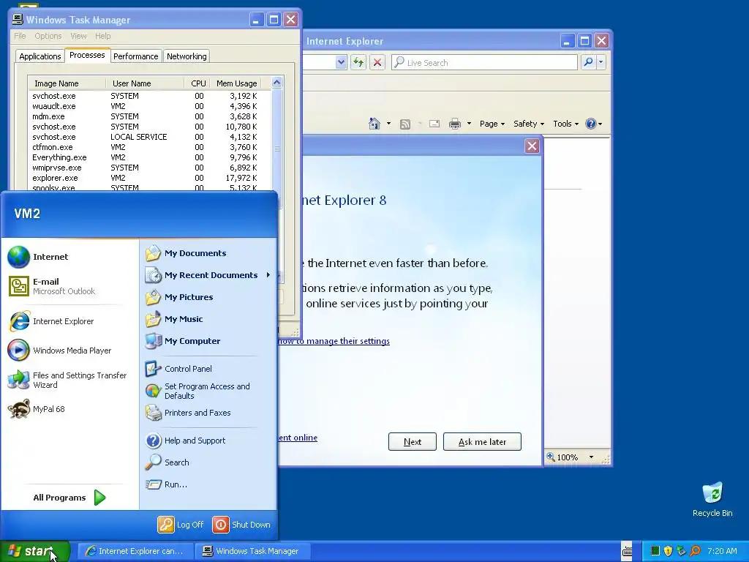Expand All Programs menu
749x562 pixels.
(x=69, y=498)
